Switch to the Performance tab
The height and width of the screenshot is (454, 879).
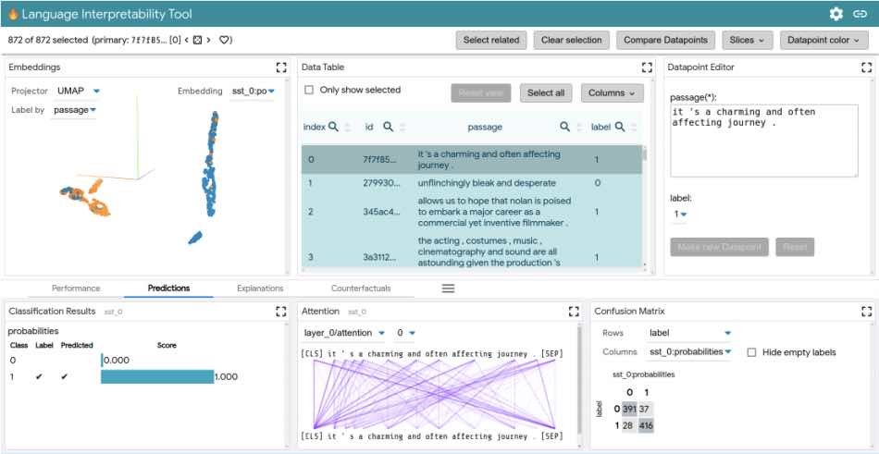(x=76, y=288)
